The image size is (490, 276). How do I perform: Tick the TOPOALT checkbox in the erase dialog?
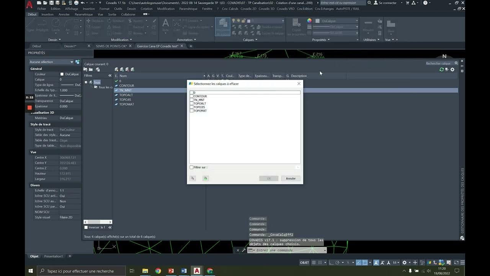[x=192, y=103]
